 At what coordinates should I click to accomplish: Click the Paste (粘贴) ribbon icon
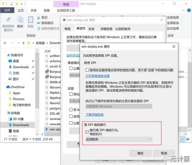click(30, 20)
